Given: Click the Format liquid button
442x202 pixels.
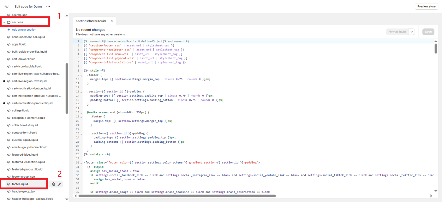Looking at the screenshot, I should point(397,32).
